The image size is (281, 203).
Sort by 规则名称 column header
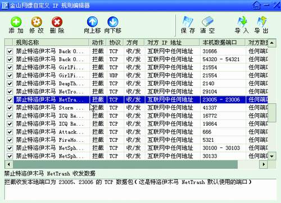(x=51, y=43)
